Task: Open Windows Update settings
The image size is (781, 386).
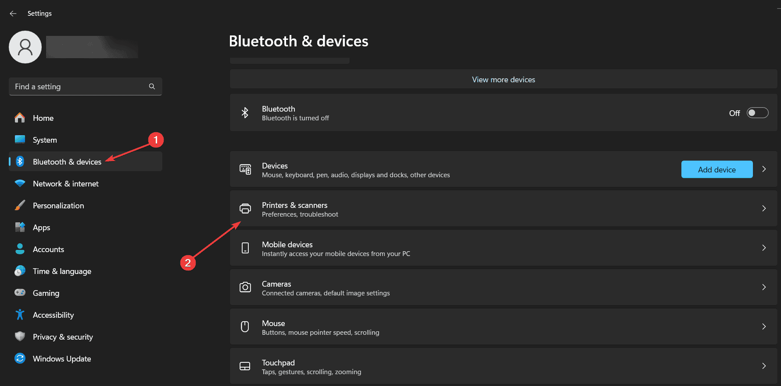Action: 86,358
